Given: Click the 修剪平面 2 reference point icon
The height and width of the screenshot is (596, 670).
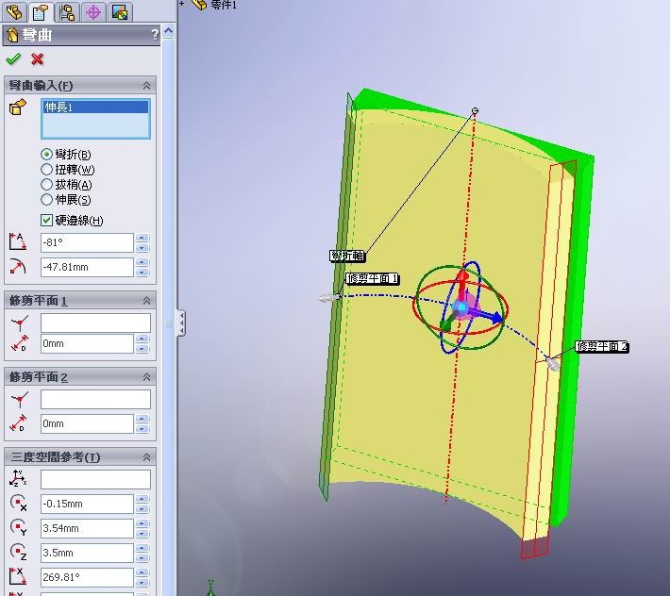Looking at the screenshot, I should 19,400.
